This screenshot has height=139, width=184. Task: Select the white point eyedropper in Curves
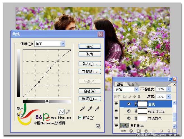click(x=97, y=109)
